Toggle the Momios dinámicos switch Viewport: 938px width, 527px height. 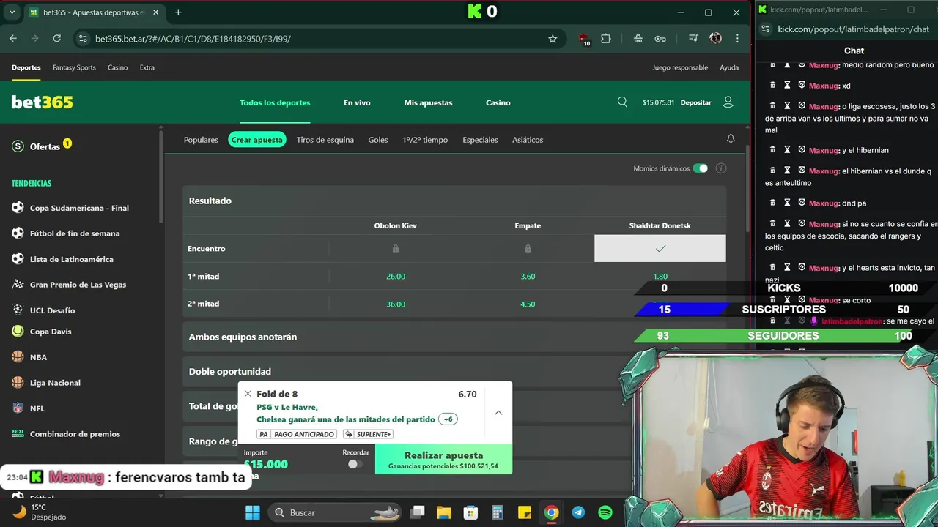click(701, 168)
